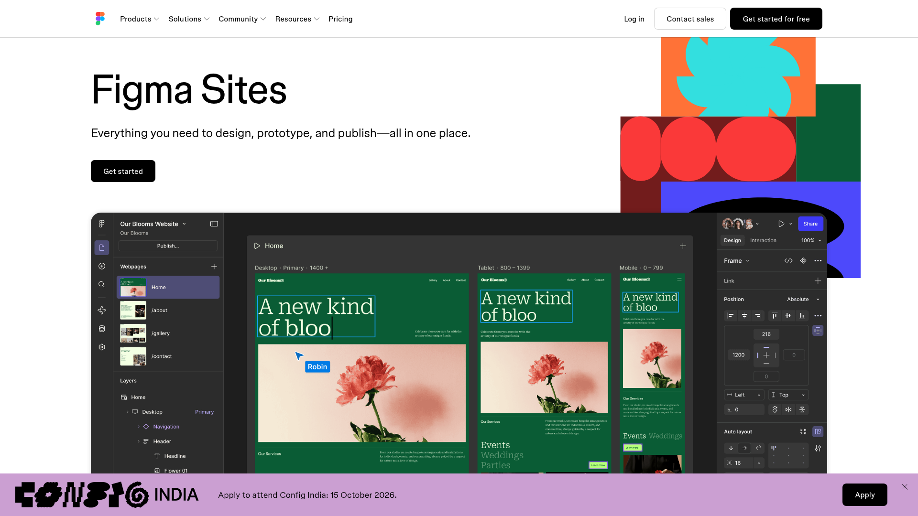Click the code view icon beside Frame
The image size is (918, 516).
[x=788, y=260]
